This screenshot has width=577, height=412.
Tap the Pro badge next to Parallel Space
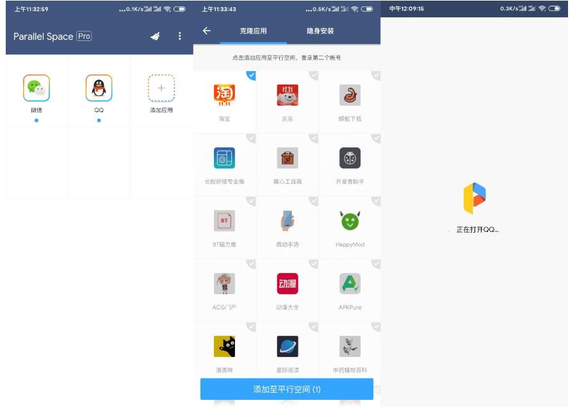84,36
